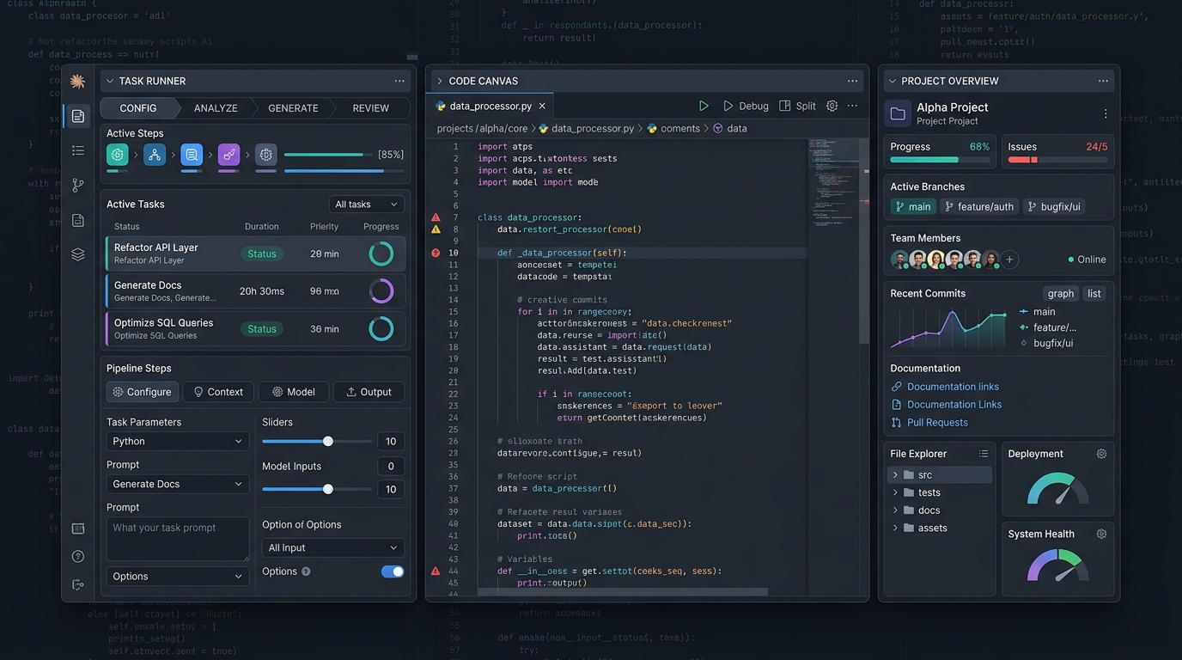Open Deployment settings gear

(x=1102, y=454)
